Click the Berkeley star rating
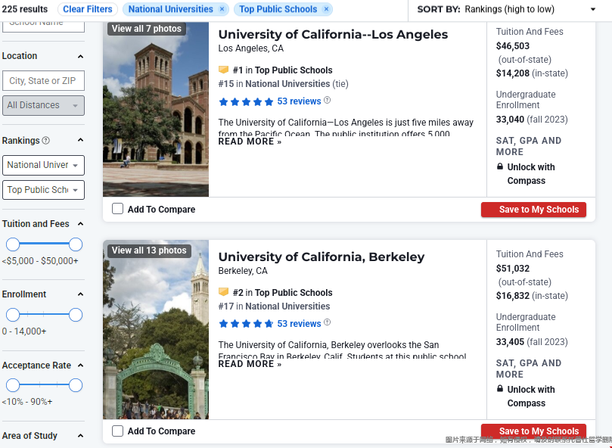Viewport: 612px width, 448px height. pyautogui.click(x=246, y=324)
